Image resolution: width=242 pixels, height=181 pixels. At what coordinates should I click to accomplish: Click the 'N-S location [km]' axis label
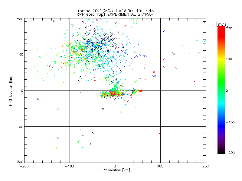click(x=11, y=91)
